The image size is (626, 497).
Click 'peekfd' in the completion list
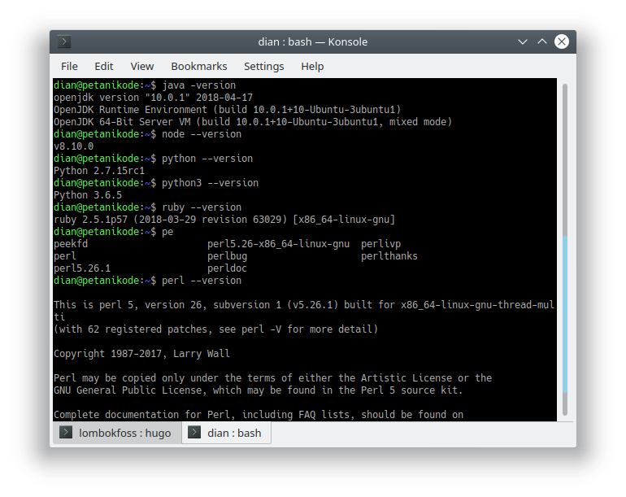pos(71,244)
